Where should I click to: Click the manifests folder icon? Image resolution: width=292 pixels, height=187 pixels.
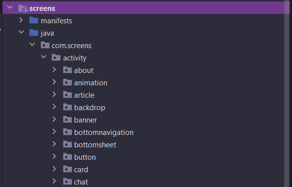point(34,20)
